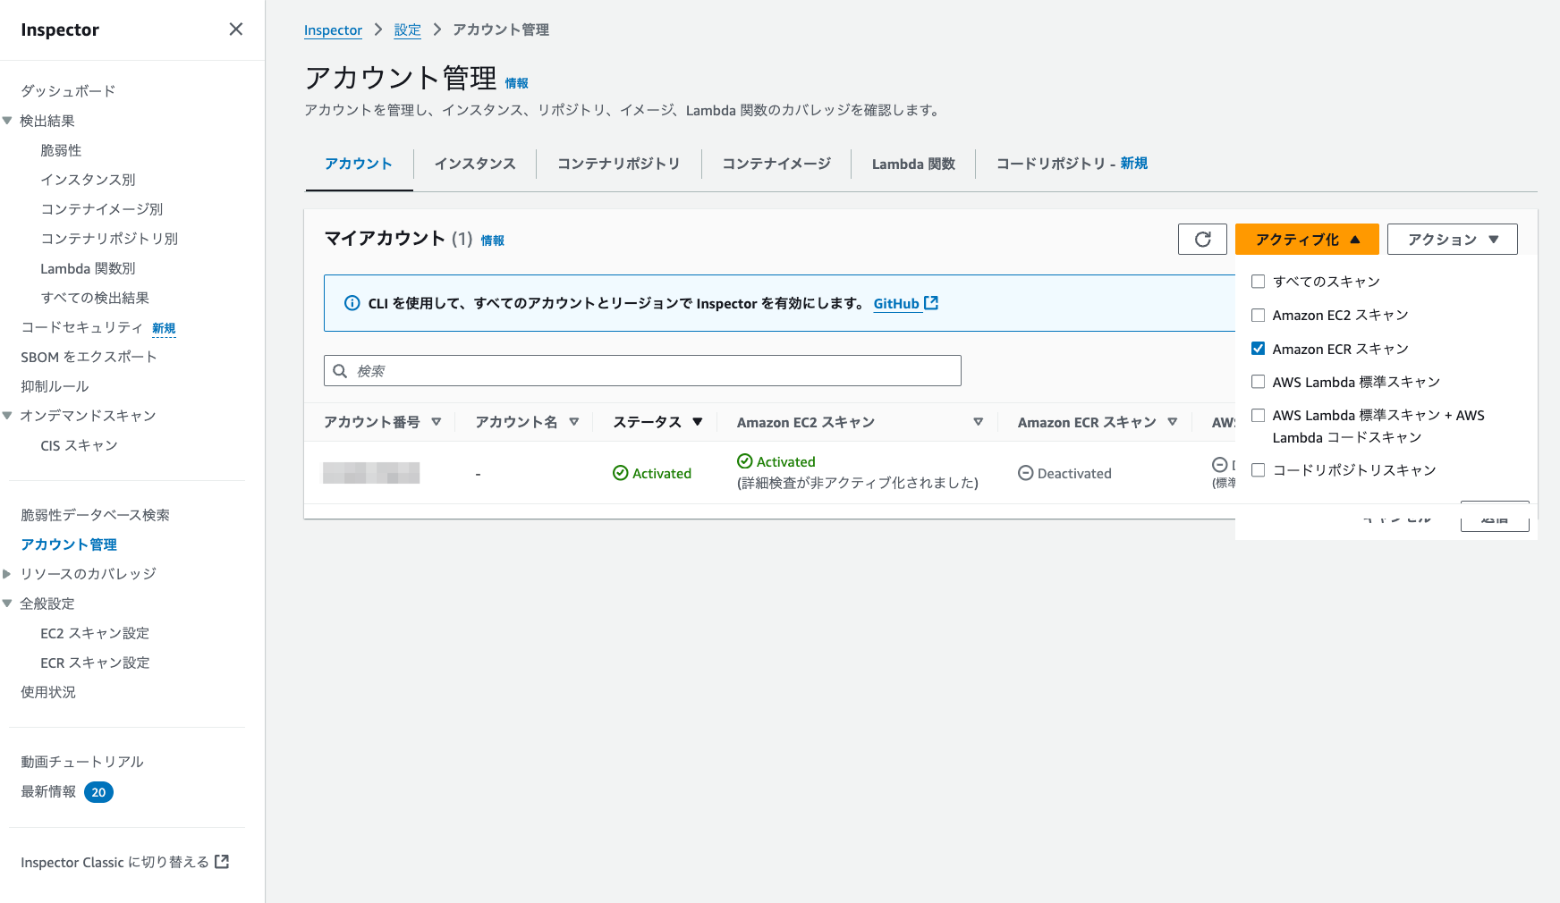Switch to the インスタンス tab
Screen dimensions: 1560x903
tap(475, 164)
